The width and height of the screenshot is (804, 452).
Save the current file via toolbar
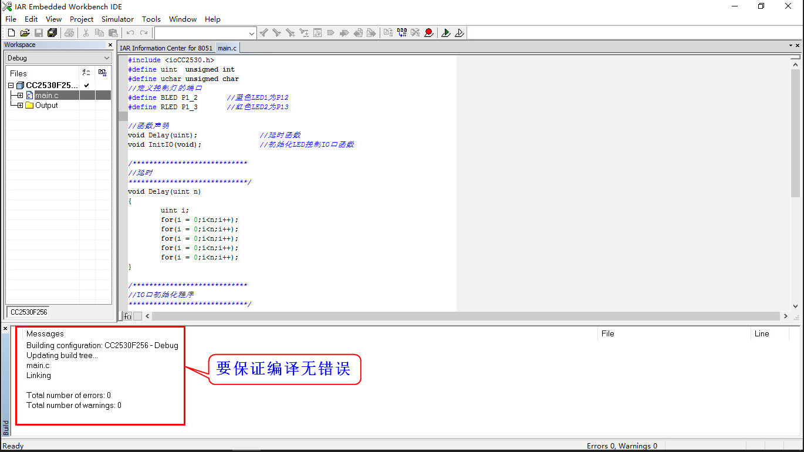(x=38, y=33)
